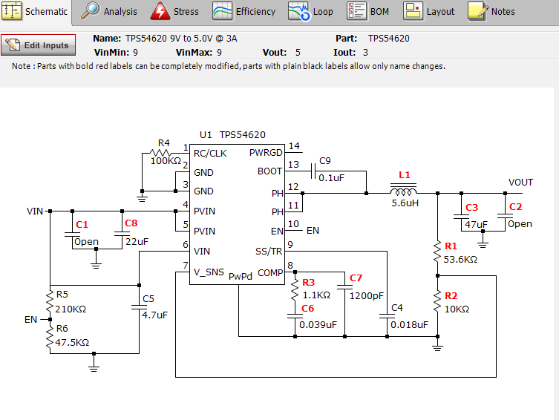Select the C2 capacitor label
559x420 pixels.
click(515, 206)
